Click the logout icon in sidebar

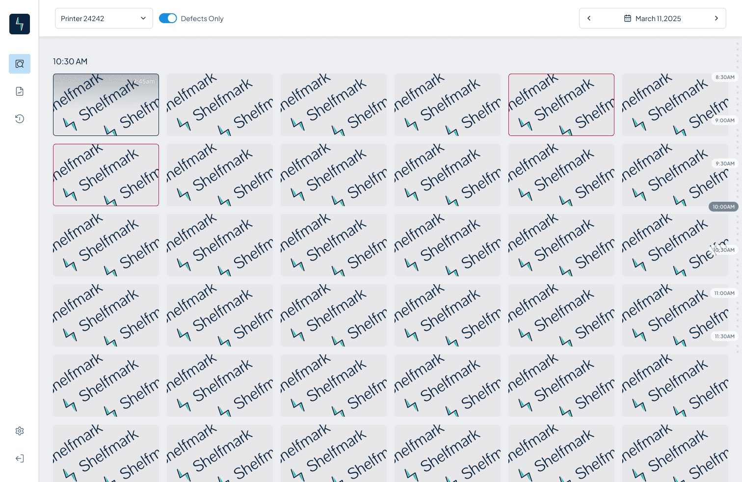[20, 458]
